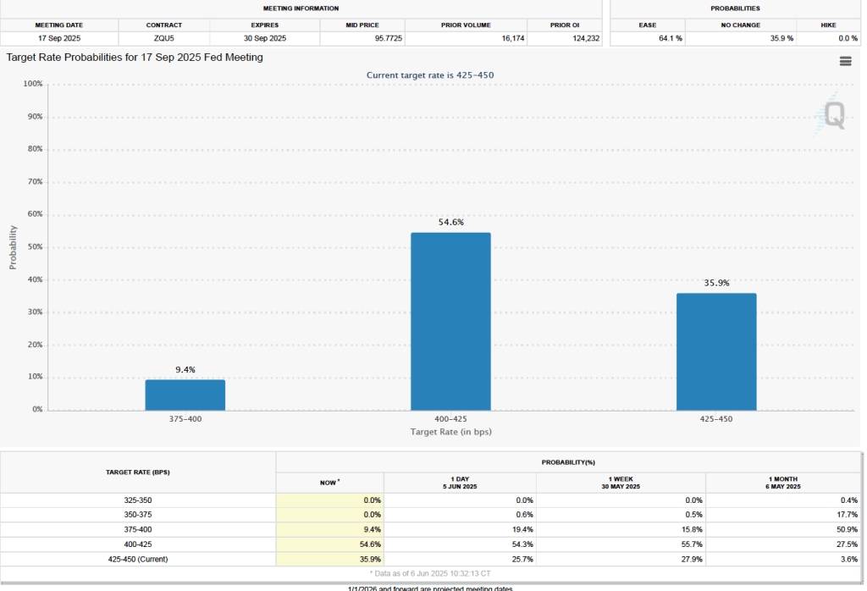Click the 17 Sep 2025 meeting date cell
This screenshot has width=867, height=591.
[x=58, y=38]
